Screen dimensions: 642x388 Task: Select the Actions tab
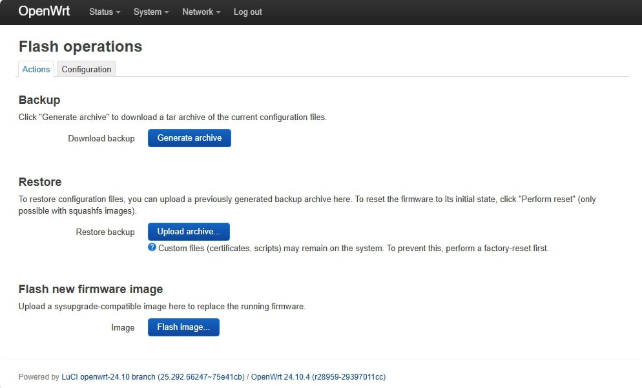click(x=36, y=69)
